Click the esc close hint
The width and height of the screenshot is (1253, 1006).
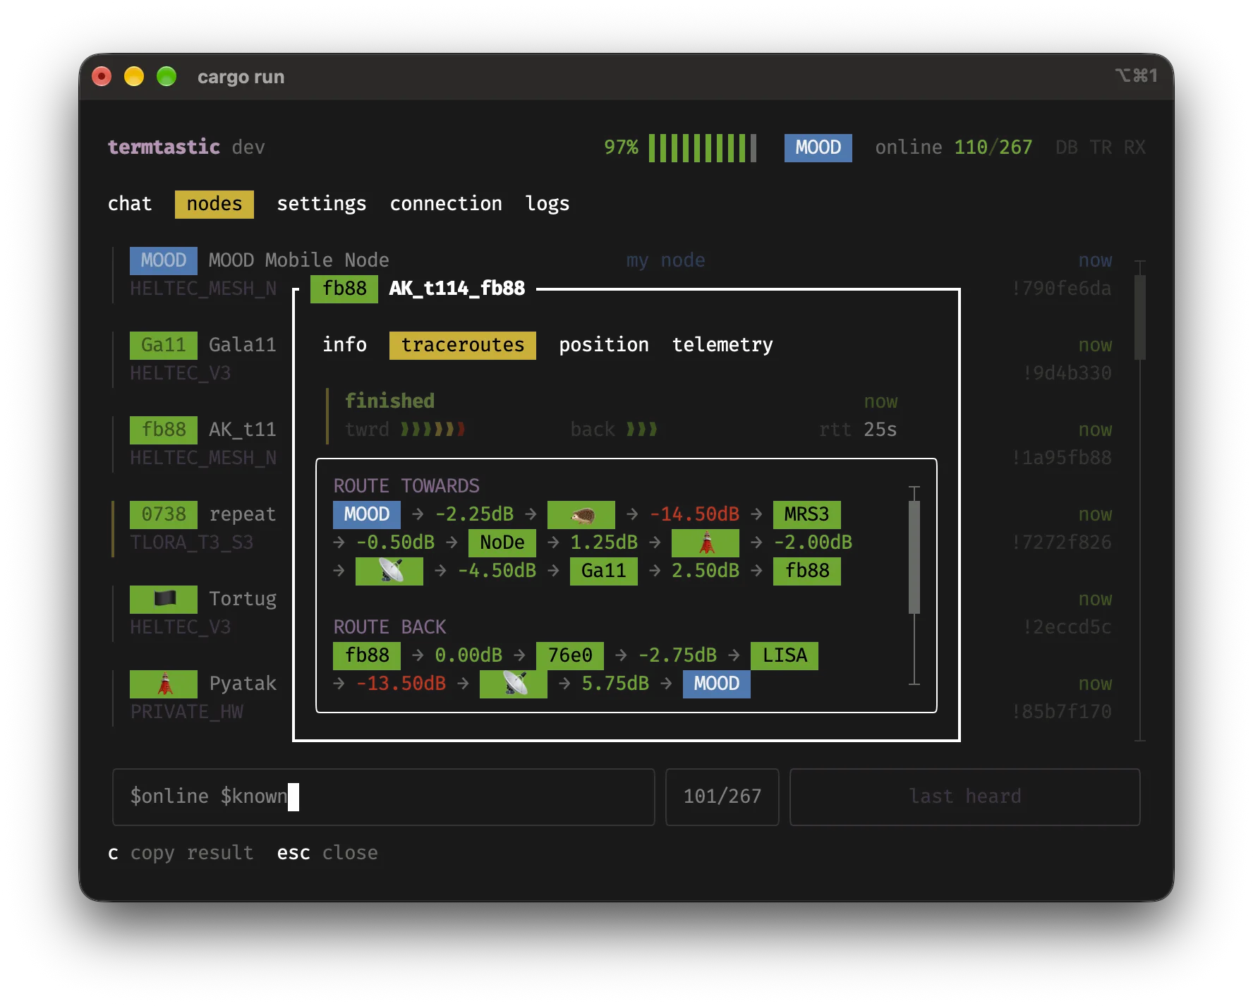point(327,853)
